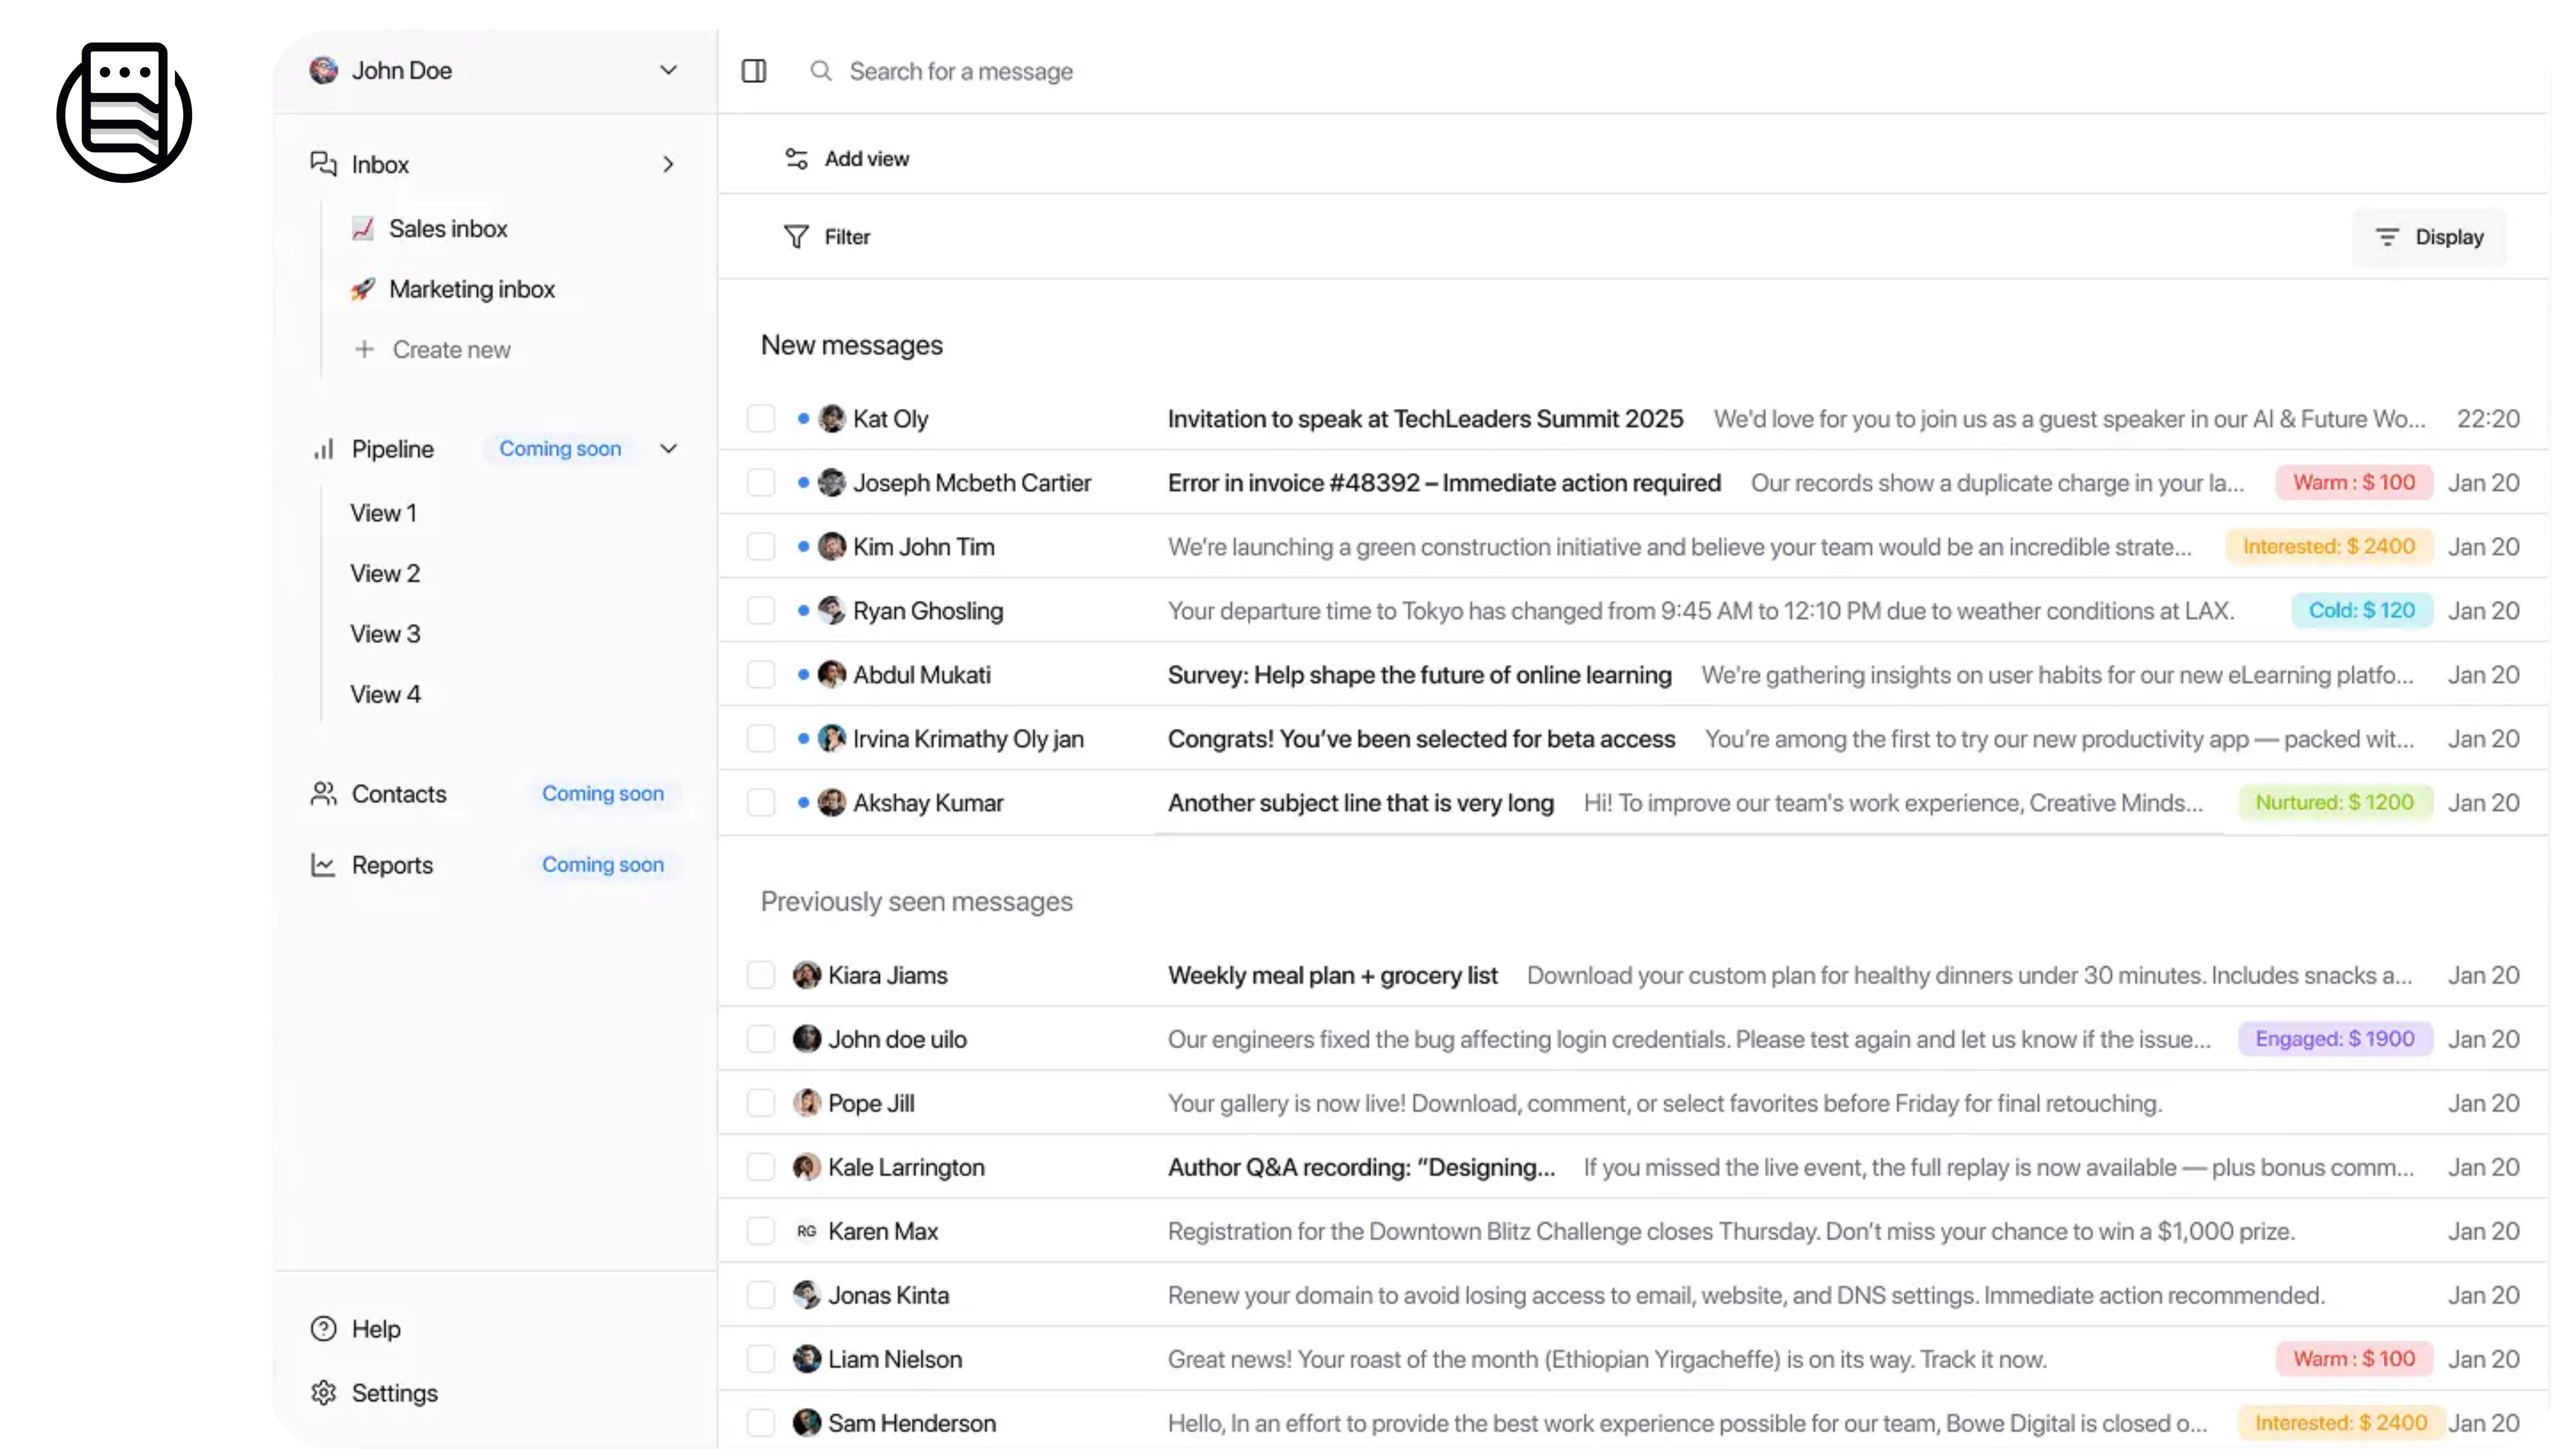The height and width of the screenshot is (1449, 2576).
Task: Click the Help question mark icon
Action: coord(323,1329)
